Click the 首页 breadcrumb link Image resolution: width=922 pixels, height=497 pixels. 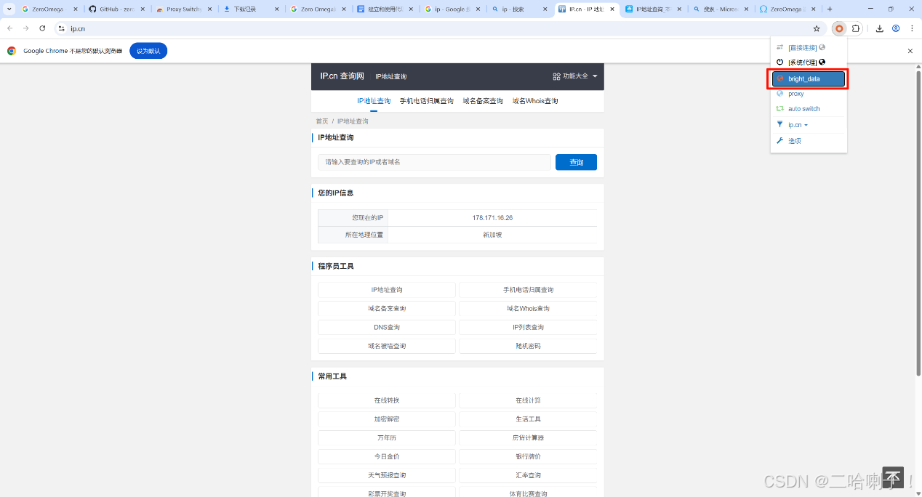321,121
